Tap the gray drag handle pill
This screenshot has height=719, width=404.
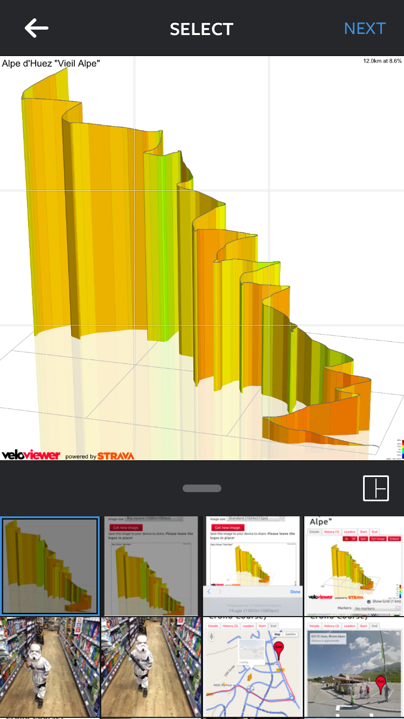click(x=202, y=488)
